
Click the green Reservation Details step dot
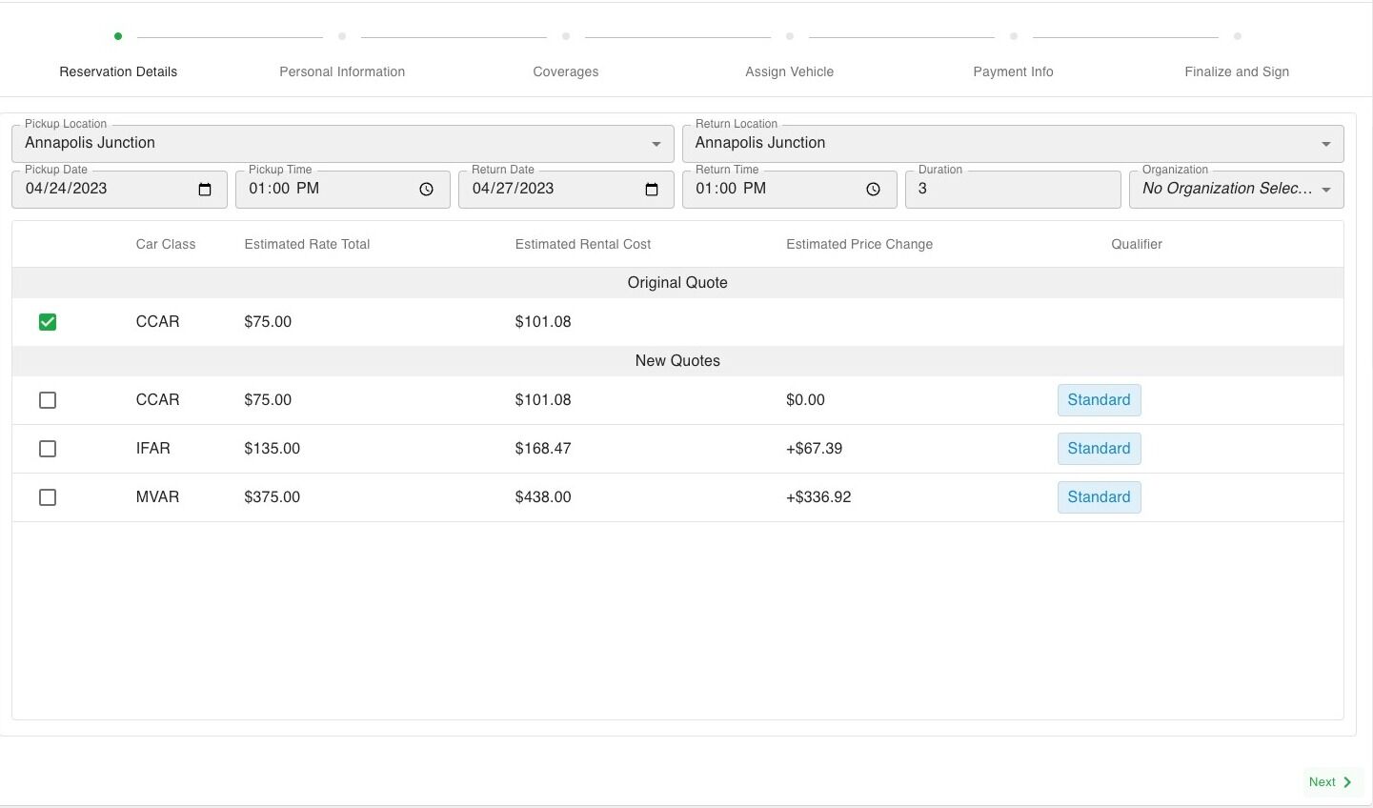pyautogui.click(x=118, y=35)
